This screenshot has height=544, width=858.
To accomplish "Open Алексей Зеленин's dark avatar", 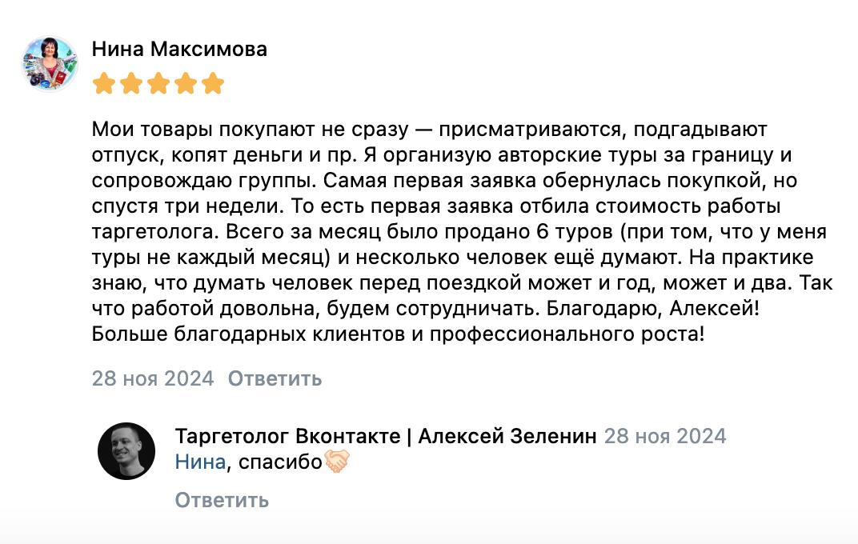I will [126, 451].
